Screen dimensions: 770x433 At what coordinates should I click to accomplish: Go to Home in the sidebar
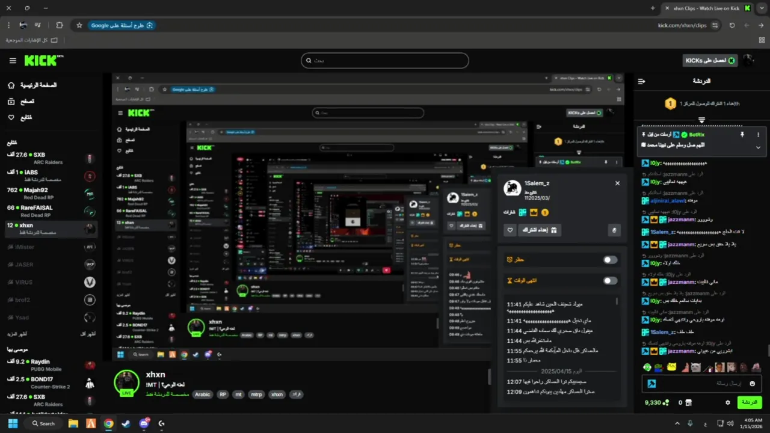[32, 85]
